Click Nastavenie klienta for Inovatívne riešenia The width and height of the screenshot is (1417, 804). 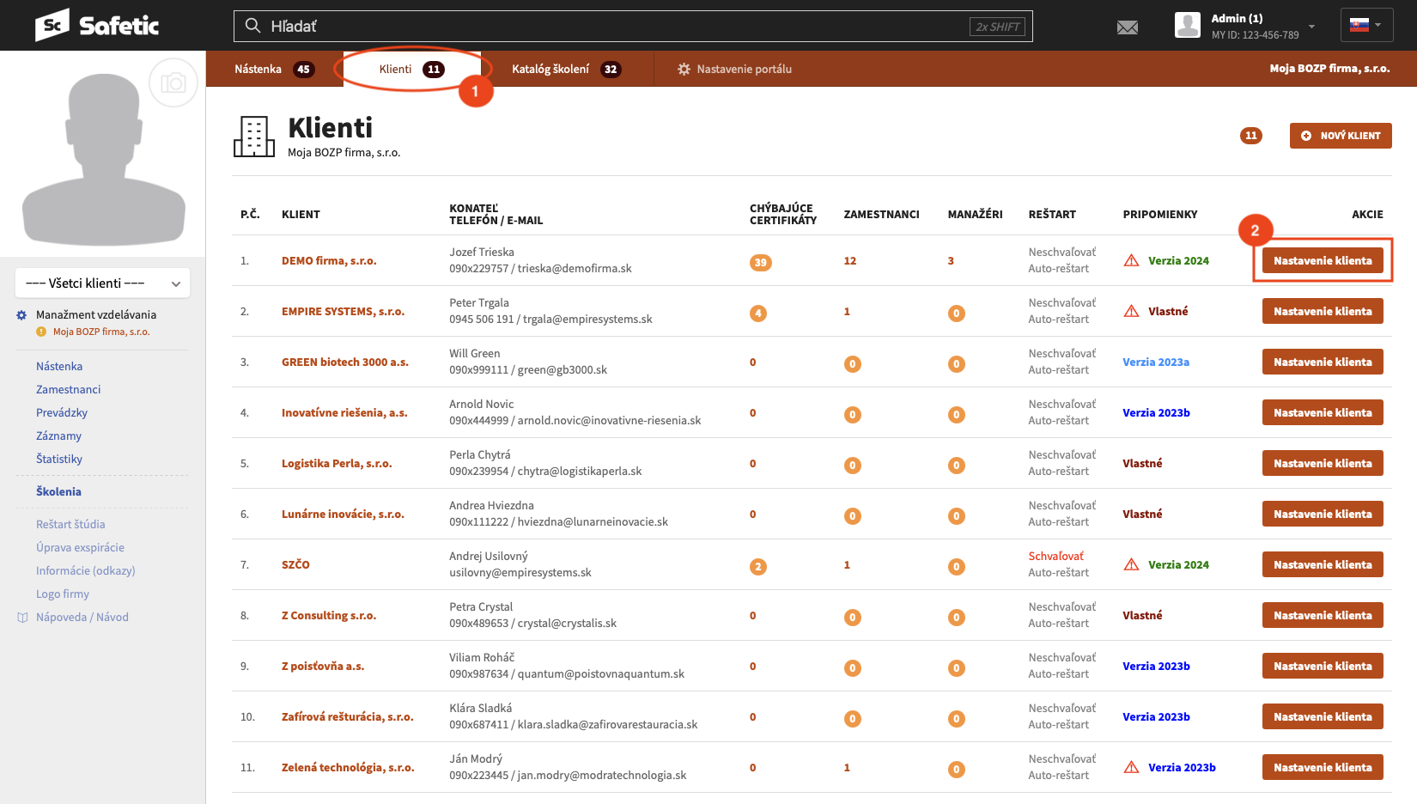(x=1323, y=412)
